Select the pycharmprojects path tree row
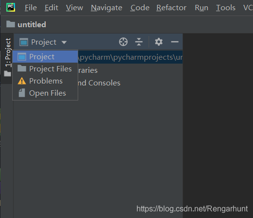The image size is (253, 218). click(x=130, y=57)
